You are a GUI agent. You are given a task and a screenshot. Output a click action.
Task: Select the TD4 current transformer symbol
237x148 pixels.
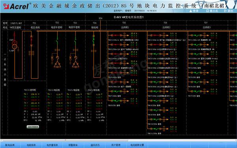94,51
